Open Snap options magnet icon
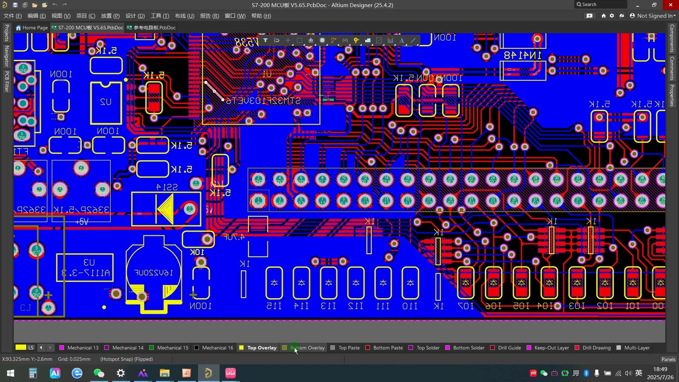The image size is (679, 382). 277,40
